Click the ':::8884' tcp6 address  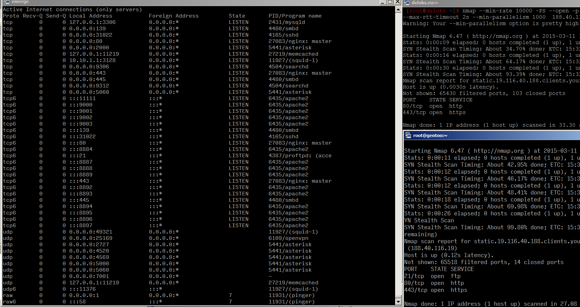(x=81, y=149)
